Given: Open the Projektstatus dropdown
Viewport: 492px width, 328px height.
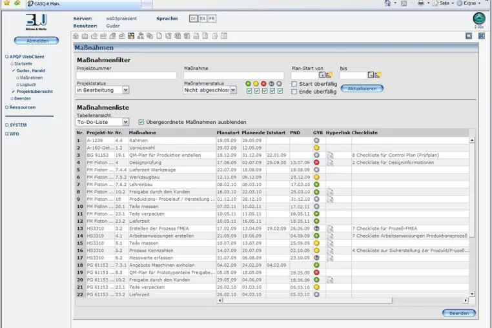Looking at the screenshot, I should pyautogui.click(x=125, y=90).
